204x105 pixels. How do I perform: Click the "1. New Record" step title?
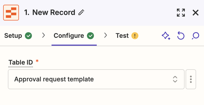click(x=50, y=12)
